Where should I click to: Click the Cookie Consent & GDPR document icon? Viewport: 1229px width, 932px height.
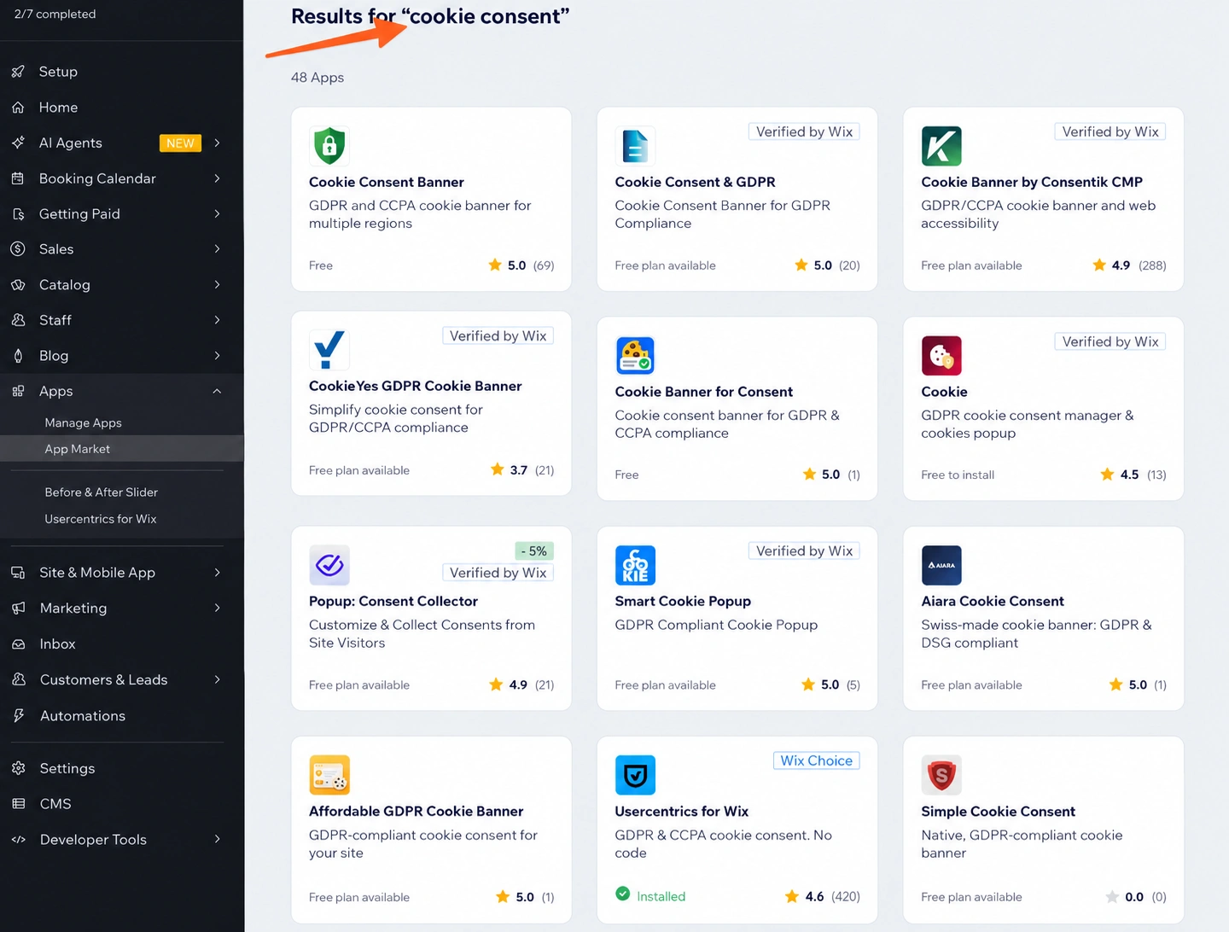point(635,146)
